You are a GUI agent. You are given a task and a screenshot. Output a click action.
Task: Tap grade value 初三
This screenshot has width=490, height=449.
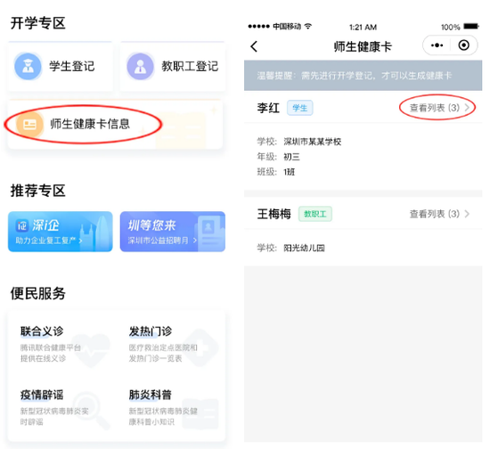tap(291, 157)
